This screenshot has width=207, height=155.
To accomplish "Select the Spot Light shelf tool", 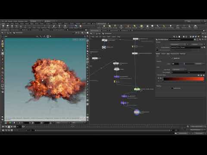I will [110, 26].
